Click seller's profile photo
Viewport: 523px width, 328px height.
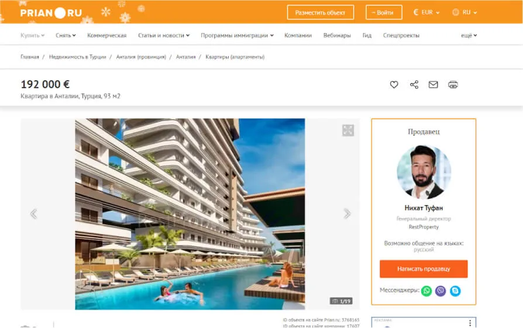424,172
